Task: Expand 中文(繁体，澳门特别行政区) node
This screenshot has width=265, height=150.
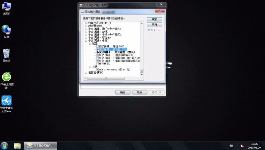Action: pyautogui.click(x=86, y=29)
